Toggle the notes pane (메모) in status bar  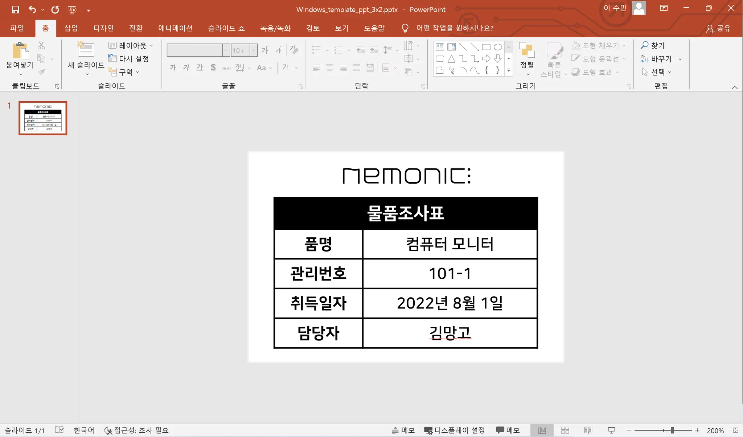pyautogui.click(x=403, y=430)
